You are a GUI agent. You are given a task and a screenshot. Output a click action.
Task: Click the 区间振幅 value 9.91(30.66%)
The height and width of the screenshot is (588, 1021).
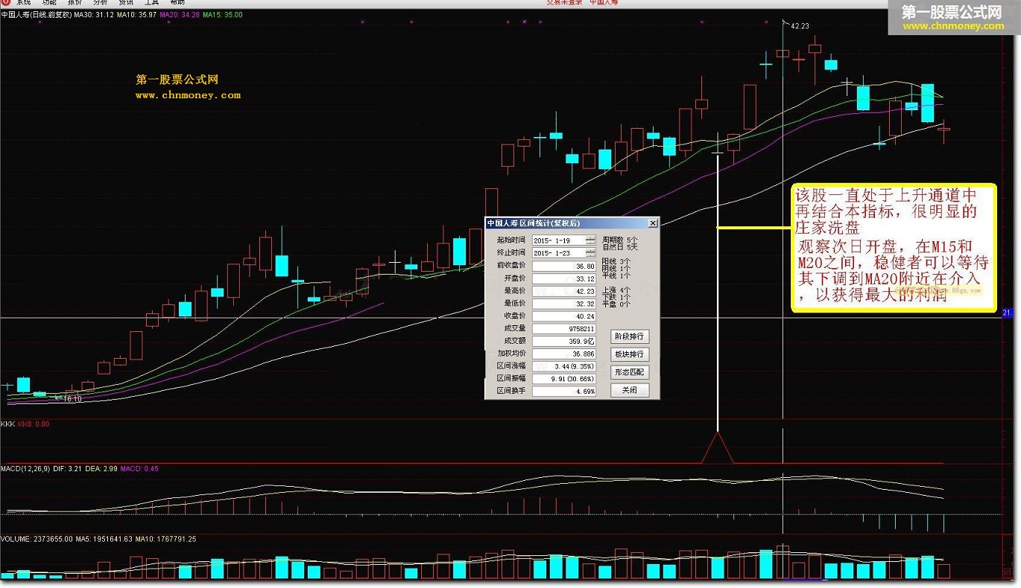[x=564, y=379]
